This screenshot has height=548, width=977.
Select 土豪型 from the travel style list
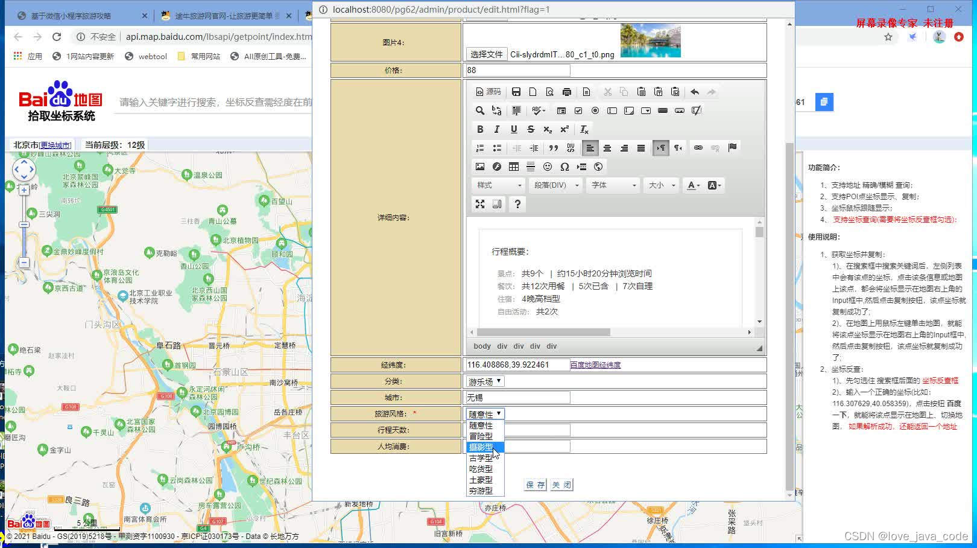485,480
